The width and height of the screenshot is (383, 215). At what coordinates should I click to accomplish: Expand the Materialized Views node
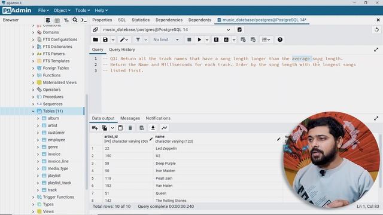[33, 82]
